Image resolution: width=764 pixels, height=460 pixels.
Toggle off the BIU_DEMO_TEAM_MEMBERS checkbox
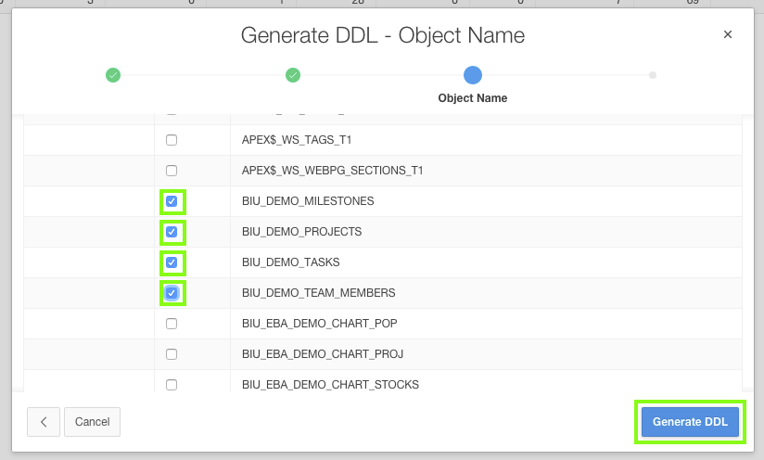click(172, 293)
